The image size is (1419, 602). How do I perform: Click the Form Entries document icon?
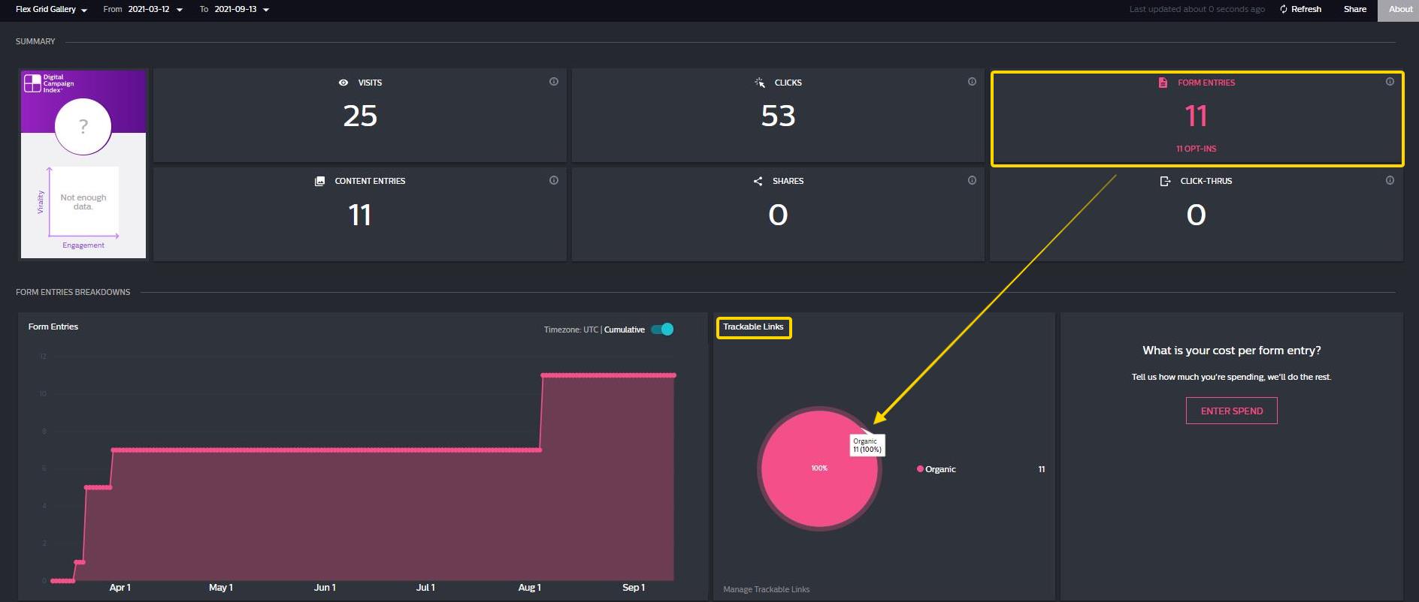(1163, 83)
